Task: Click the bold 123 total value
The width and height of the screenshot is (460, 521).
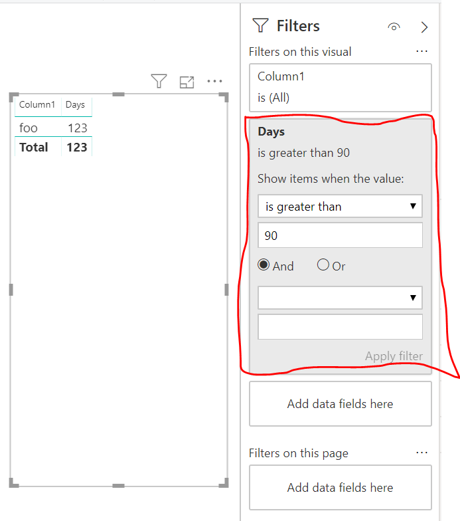Action: (77, 148)
